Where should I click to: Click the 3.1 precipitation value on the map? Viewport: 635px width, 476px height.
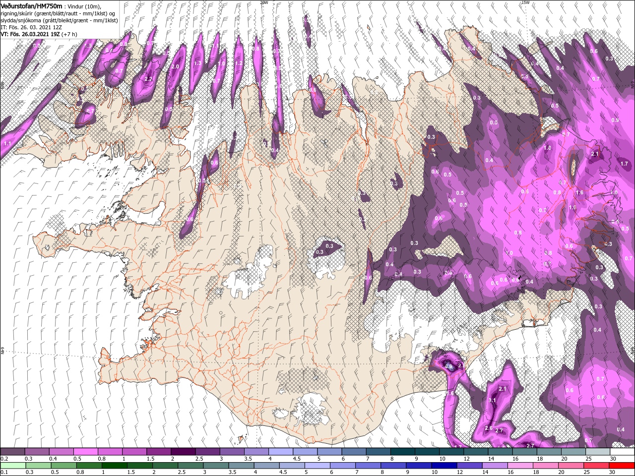click(492, 400)
